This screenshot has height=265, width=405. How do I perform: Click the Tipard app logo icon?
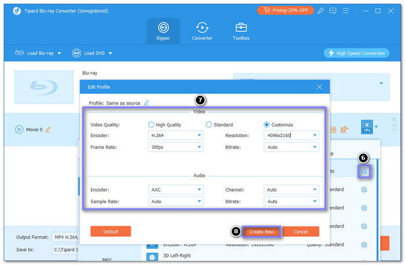click(x=17, y=11)
